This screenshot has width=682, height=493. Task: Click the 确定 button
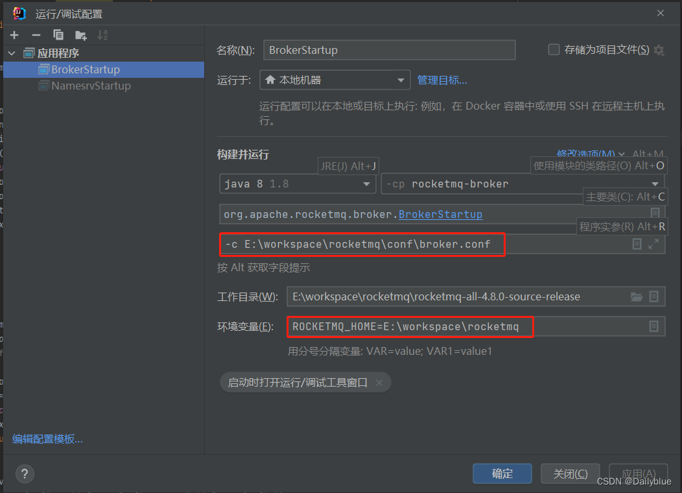pyautogui.click(x=502, y=474)
